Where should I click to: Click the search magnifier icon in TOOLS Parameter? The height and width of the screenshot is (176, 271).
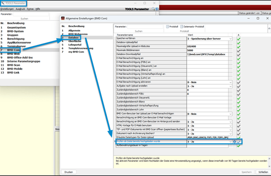click(x=153, y=9)
